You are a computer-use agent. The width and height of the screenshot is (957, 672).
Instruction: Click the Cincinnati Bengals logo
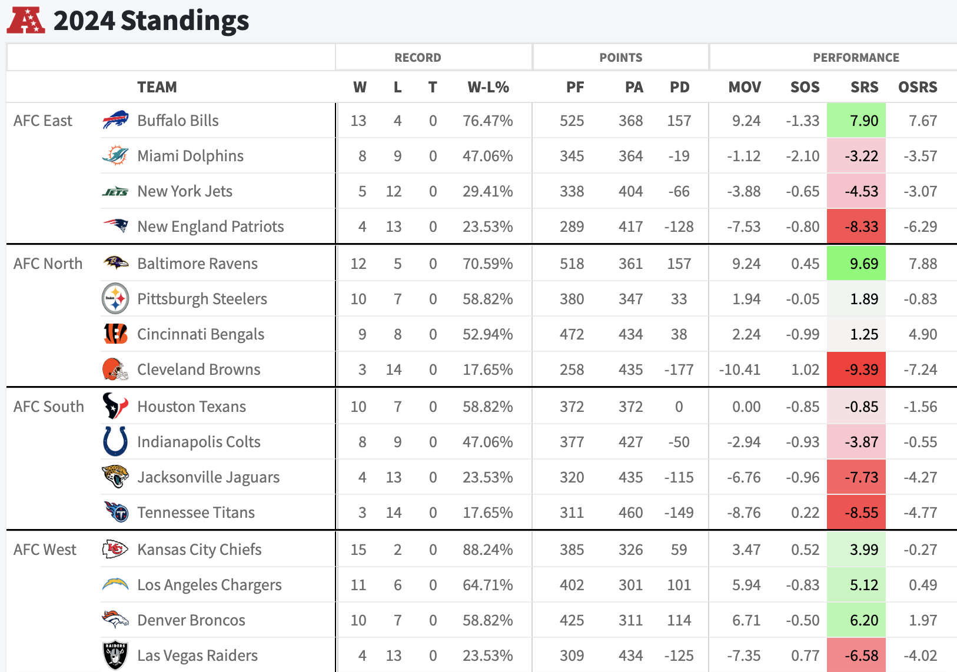pyautogui.click(x=115, y=334)
